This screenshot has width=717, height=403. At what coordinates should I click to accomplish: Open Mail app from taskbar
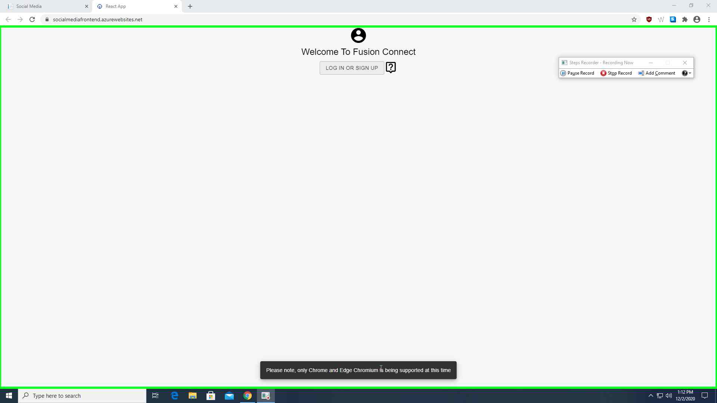tap(229, 396)
